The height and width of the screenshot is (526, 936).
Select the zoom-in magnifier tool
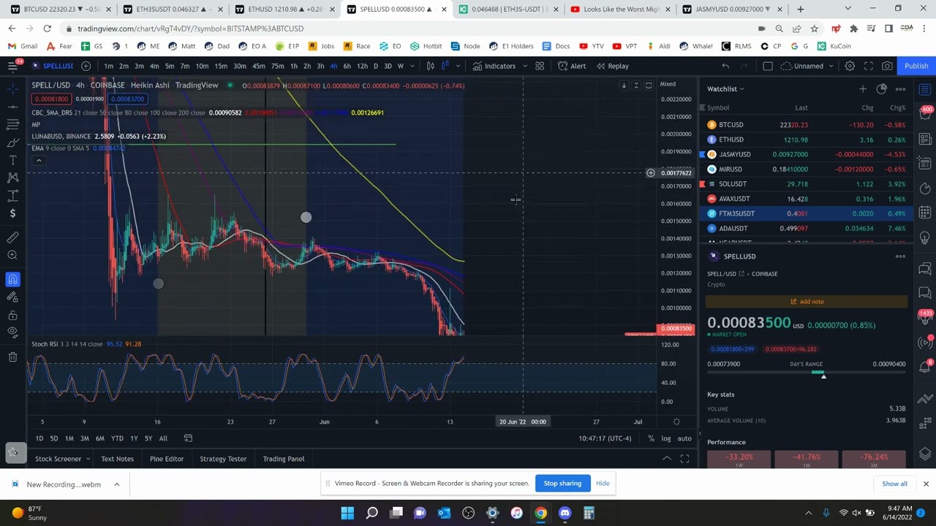(12, 255)
